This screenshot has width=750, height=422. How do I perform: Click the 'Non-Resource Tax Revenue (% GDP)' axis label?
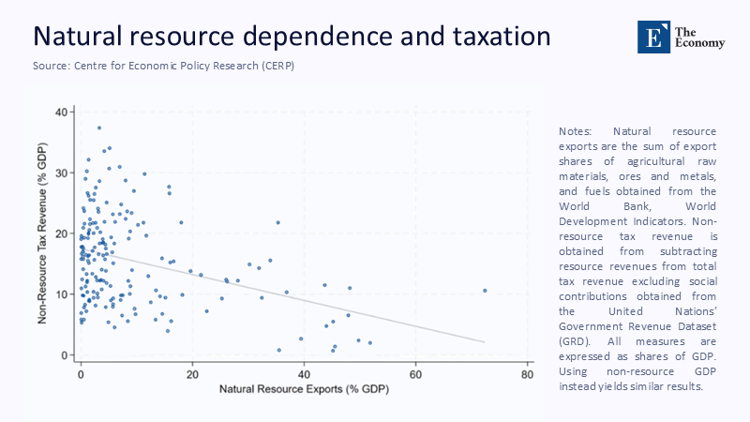42,235
